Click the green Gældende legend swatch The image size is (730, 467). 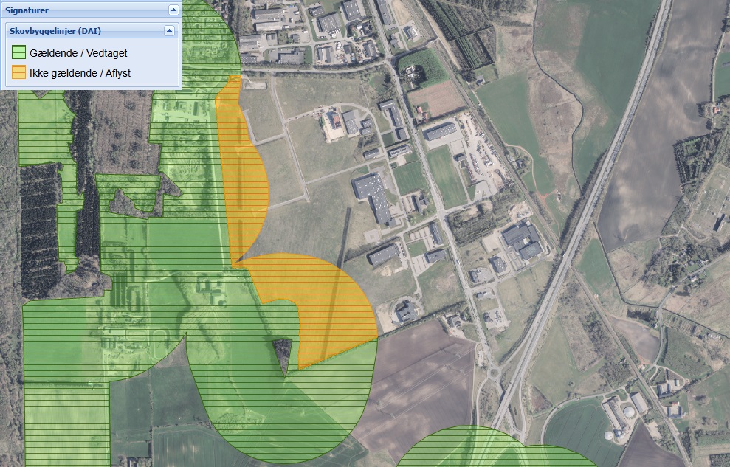coord(18,53)
